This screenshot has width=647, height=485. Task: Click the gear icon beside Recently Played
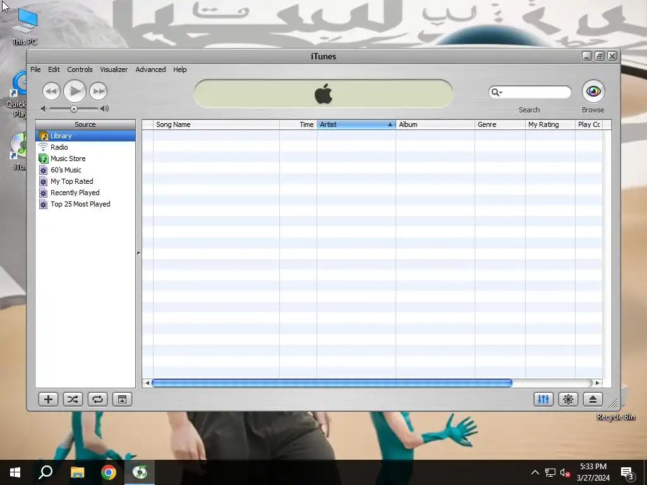[44, 193]
